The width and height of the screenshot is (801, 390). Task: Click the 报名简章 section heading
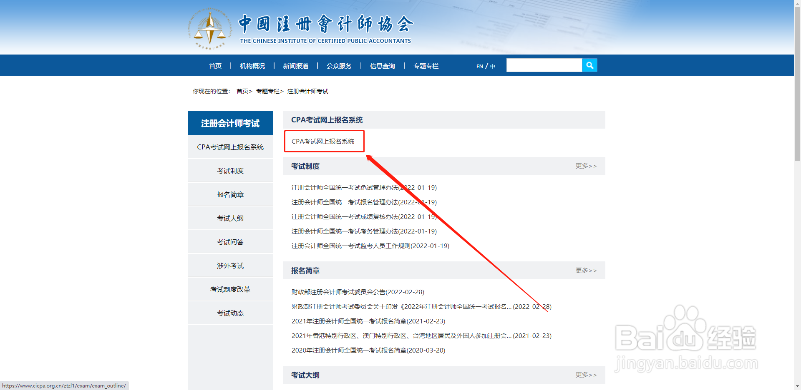click(x=305, y=271)
